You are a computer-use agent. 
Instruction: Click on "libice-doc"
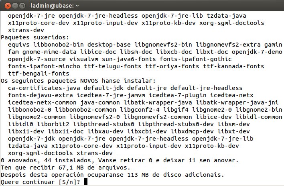[98, 52]
